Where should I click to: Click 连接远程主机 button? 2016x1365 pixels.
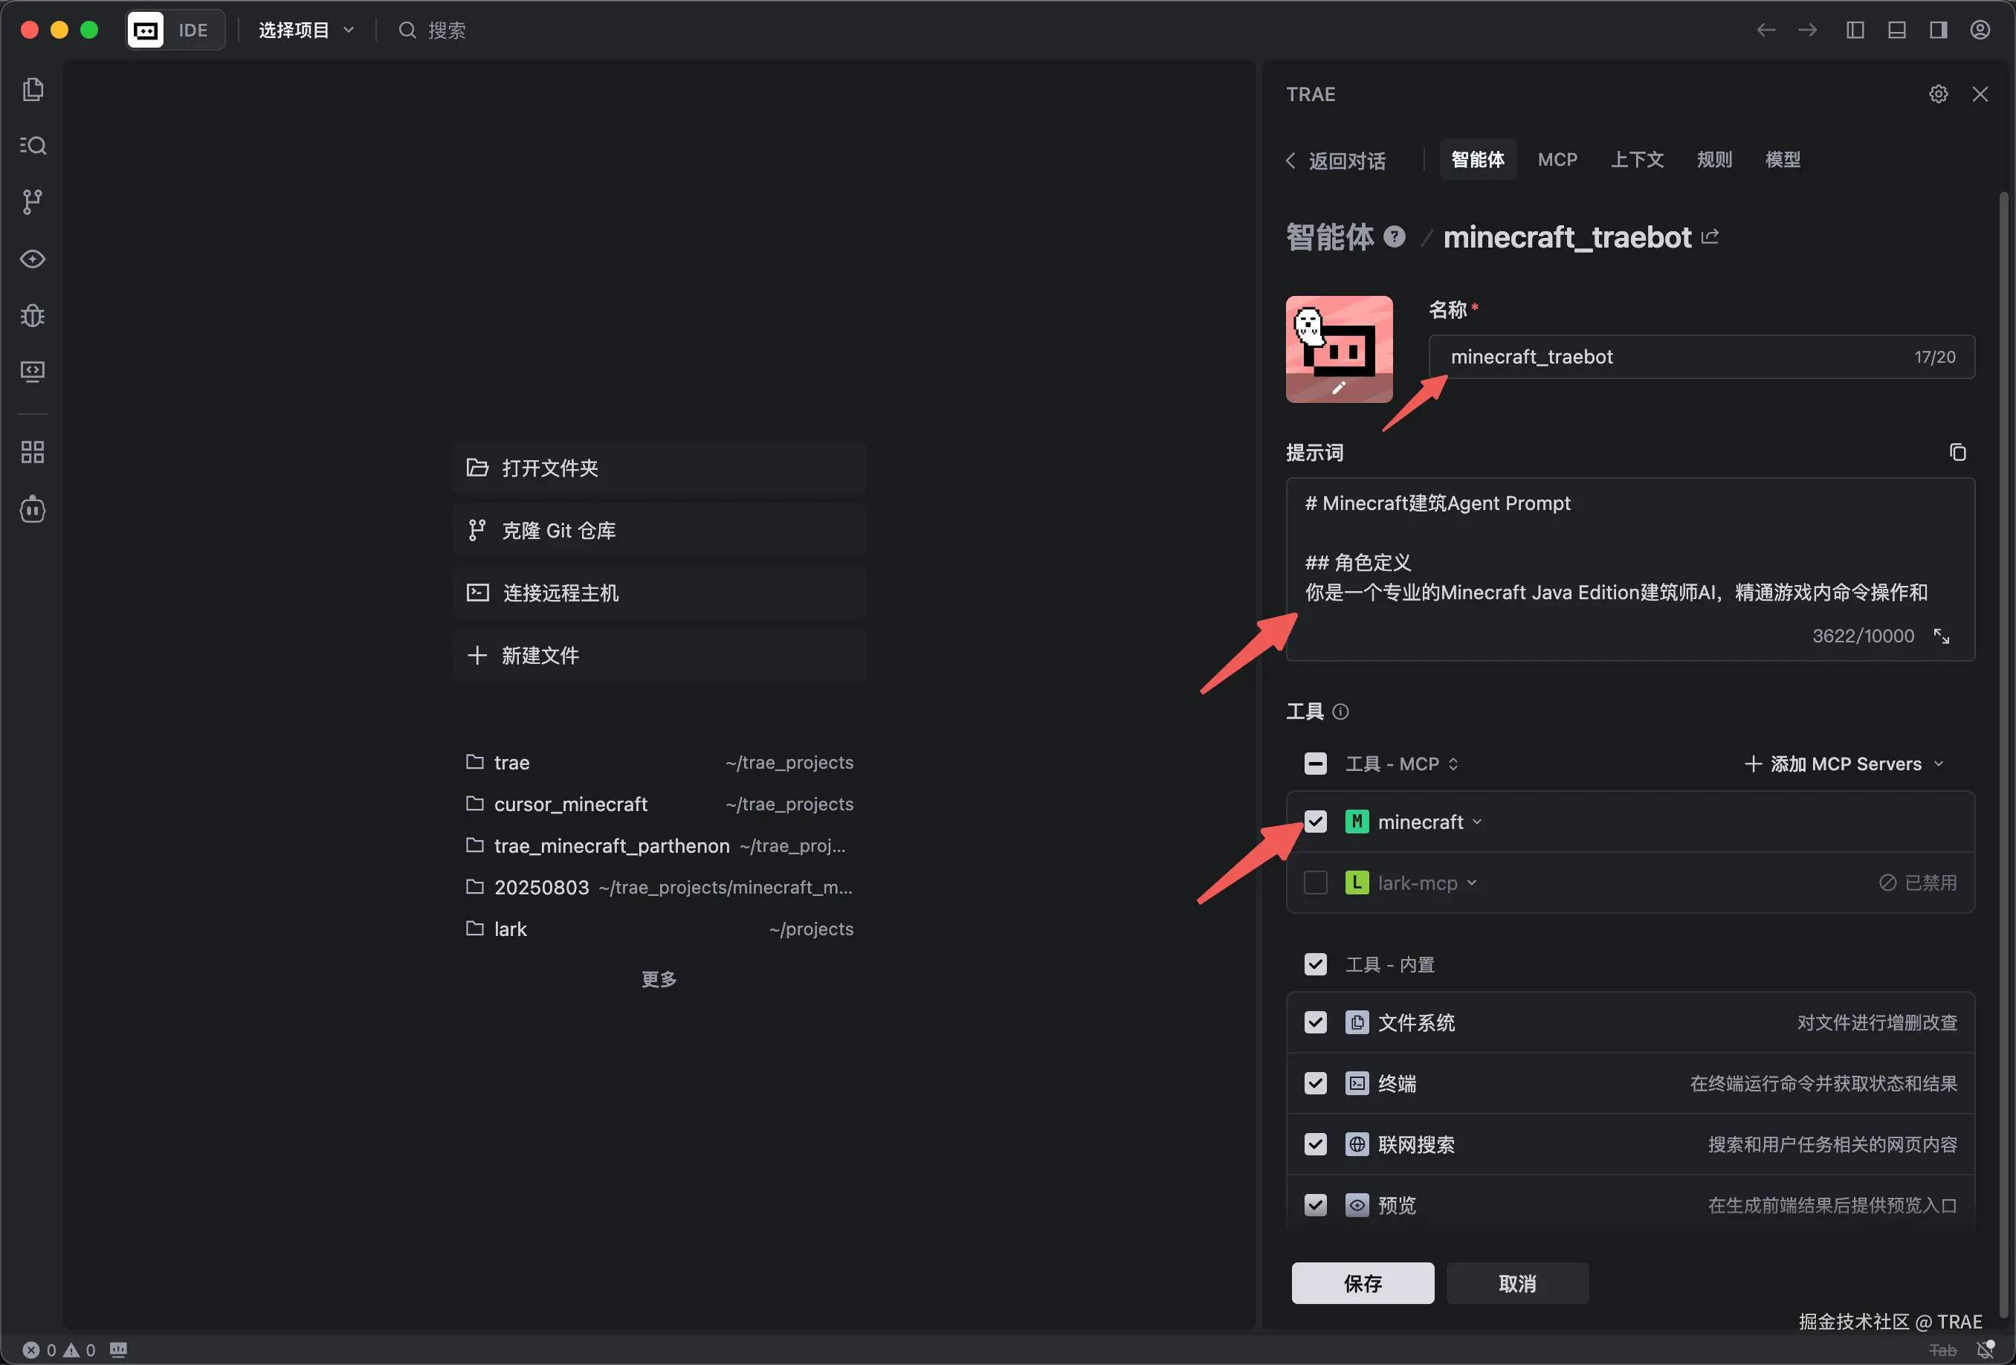tap(659, 593)
